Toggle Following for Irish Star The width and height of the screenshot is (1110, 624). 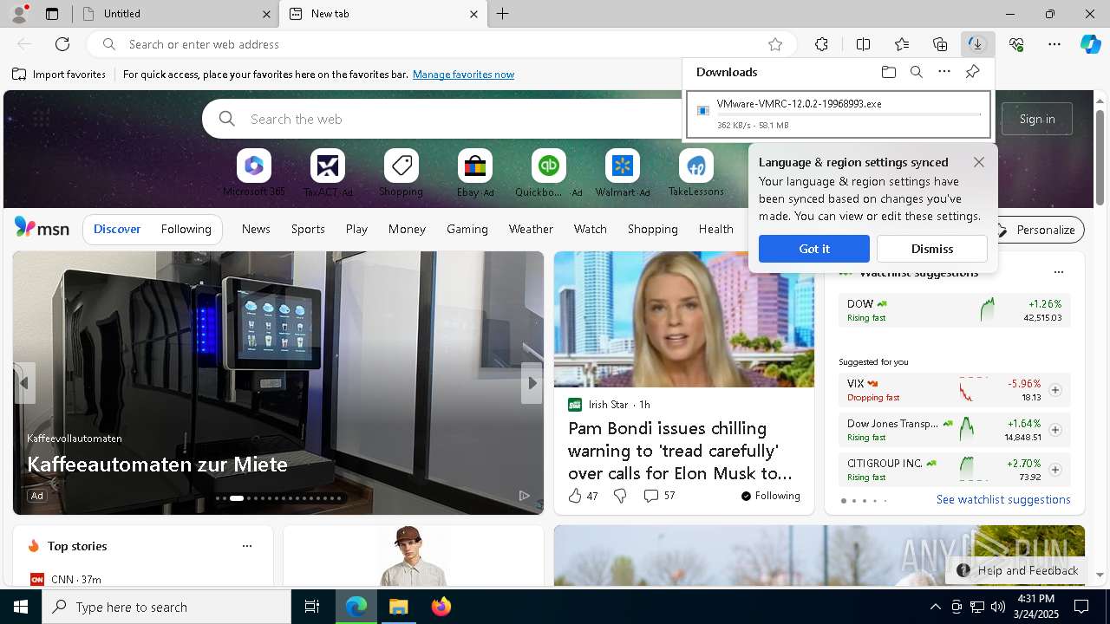coord(770,496)
